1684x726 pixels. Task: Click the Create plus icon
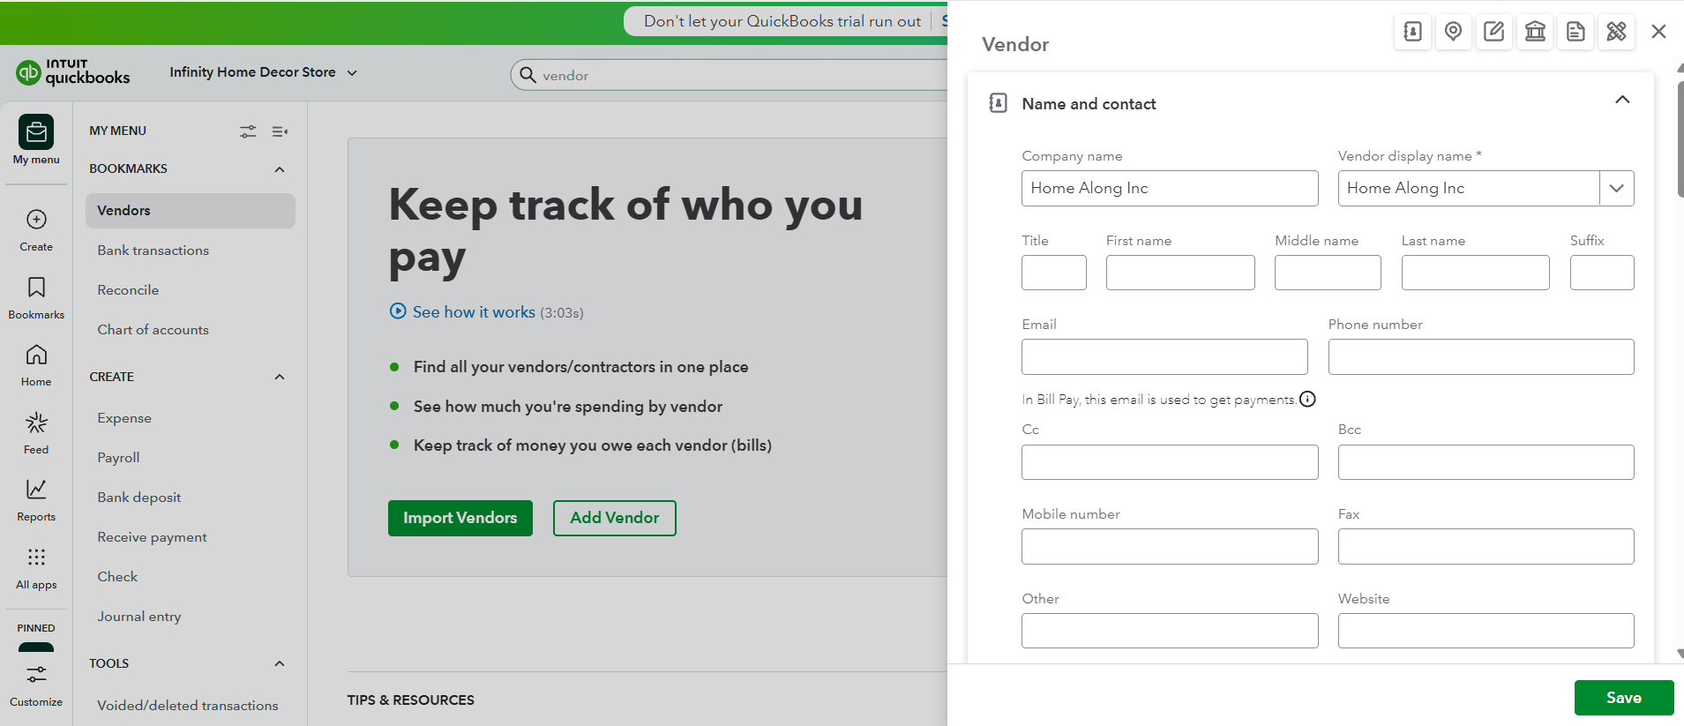[36, 220]
